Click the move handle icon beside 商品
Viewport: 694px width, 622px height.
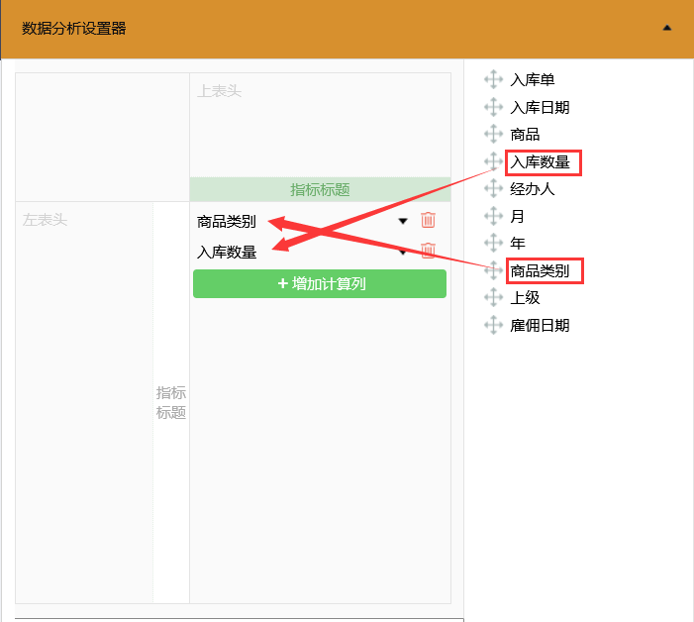pyautogui.click(x=493, y=134)
